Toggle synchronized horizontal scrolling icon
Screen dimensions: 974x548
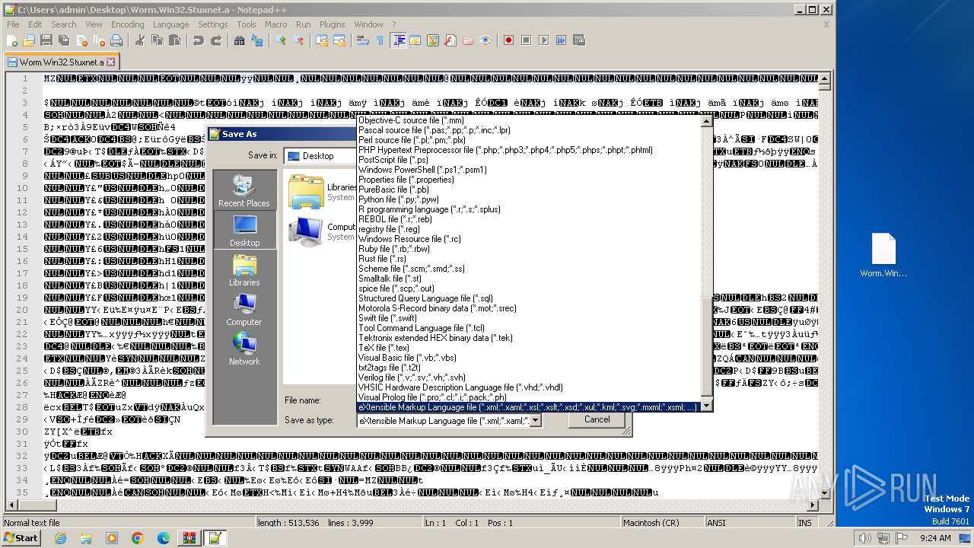(x=339, y=40)
